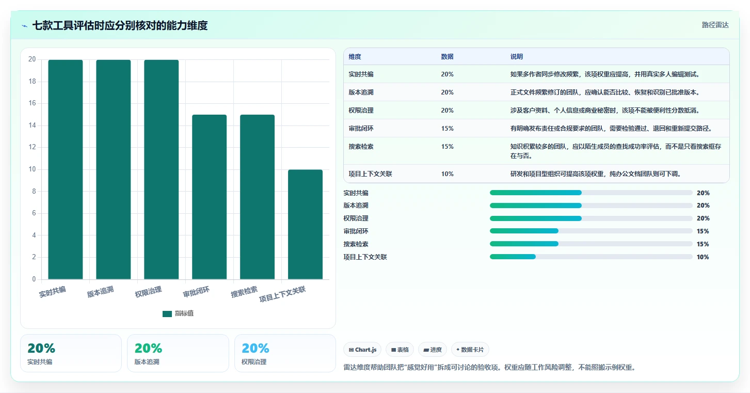This screenshot has width=750, height=393.
Task: Click the 说明 column header
Action: tap(517, 56)
